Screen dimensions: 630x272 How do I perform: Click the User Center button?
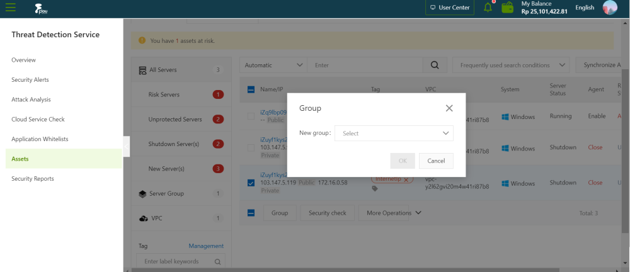[x=450, y=7]
